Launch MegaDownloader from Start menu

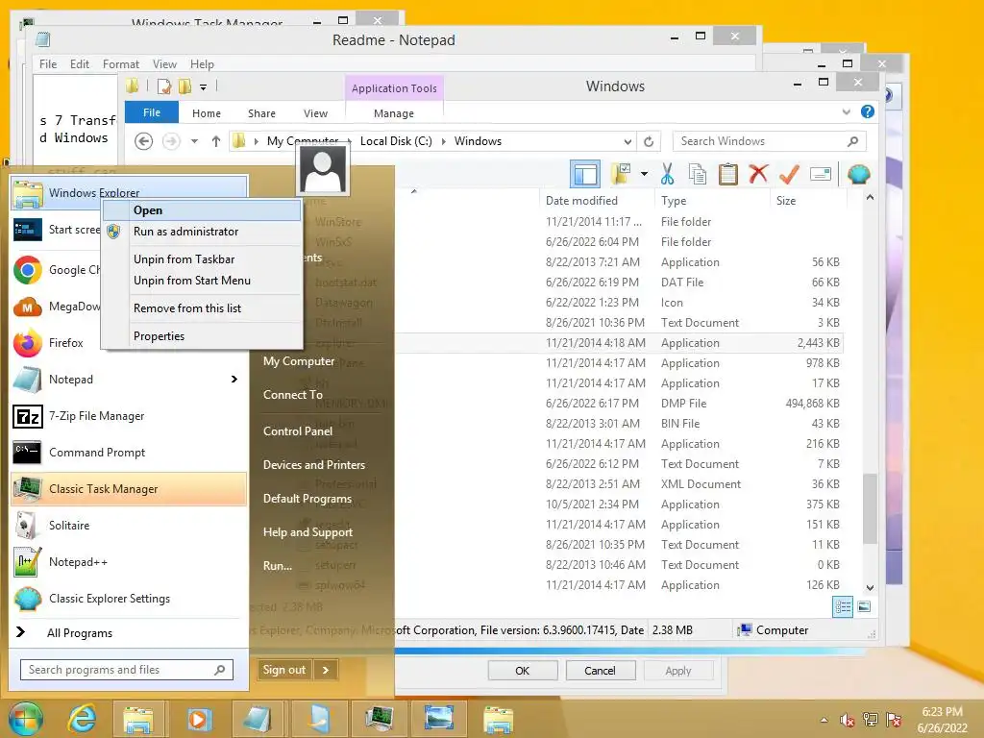pos(57,307)
